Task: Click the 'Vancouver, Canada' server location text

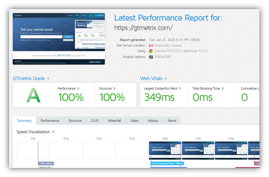Action: click(x=168, y=45)
